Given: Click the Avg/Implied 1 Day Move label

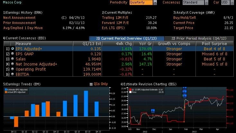Looking at the screenshot, I should pos(23,28).
